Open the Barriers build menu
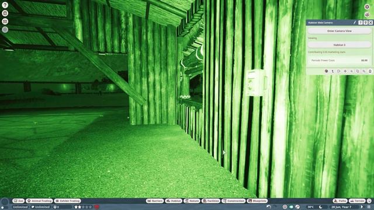 point(155,201)
